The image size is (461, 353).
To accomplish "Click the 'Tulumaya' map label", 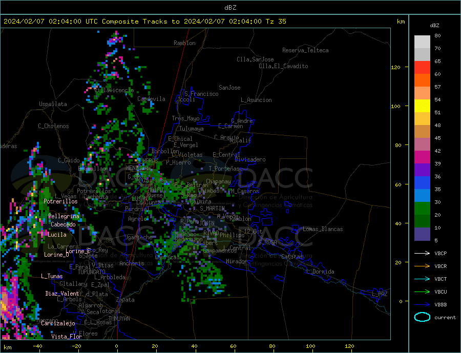I will tap(192, 129).
